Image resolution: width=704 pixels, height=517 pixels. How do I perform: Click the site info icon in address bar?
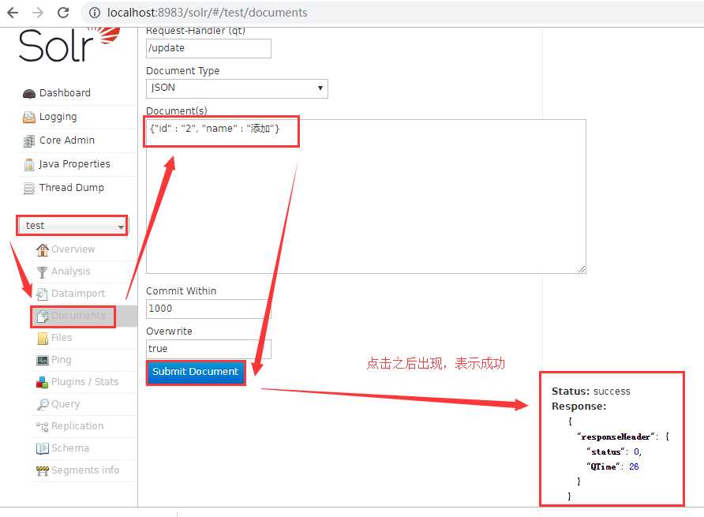coord(94,13)
